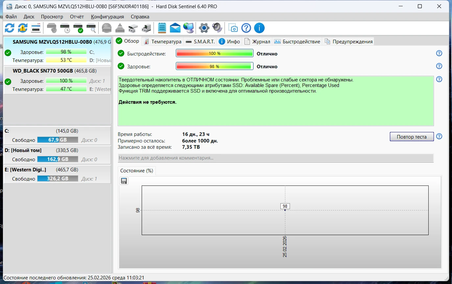Open the blue notepad report icon

click(162, 28)
